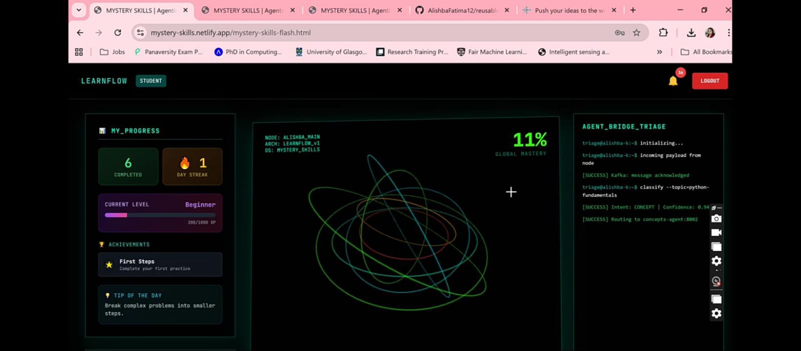The image size is (801, 351).
Task: Start recording with the video camera icon
Action: point(716,232)
